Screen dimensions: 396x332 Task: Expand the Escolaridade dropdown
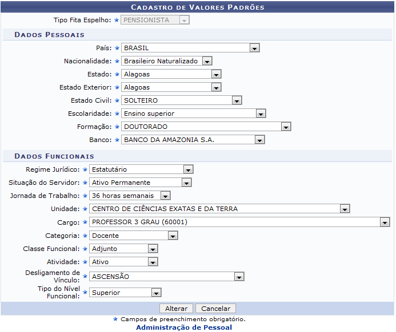(194, 114)
